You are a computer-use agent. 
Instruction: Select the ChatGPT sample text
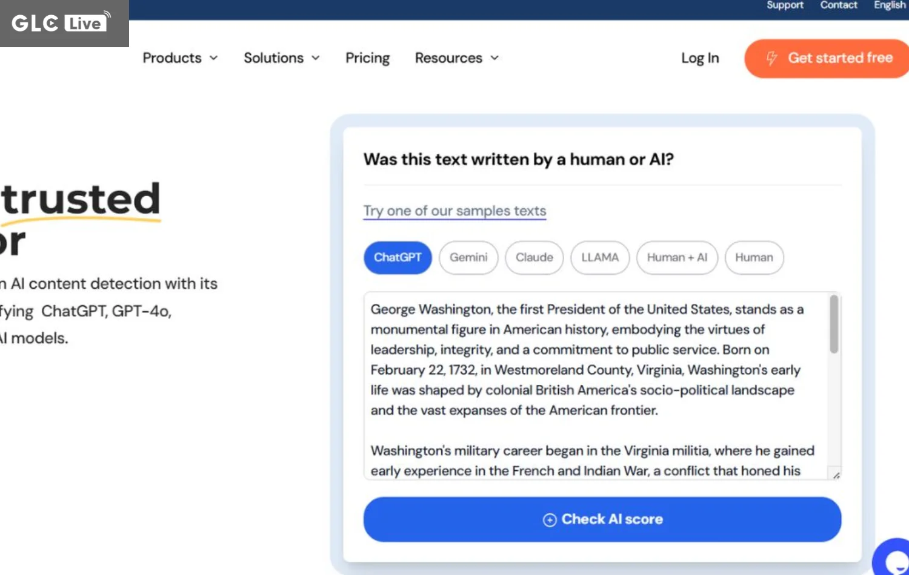(x=398, y=258)
